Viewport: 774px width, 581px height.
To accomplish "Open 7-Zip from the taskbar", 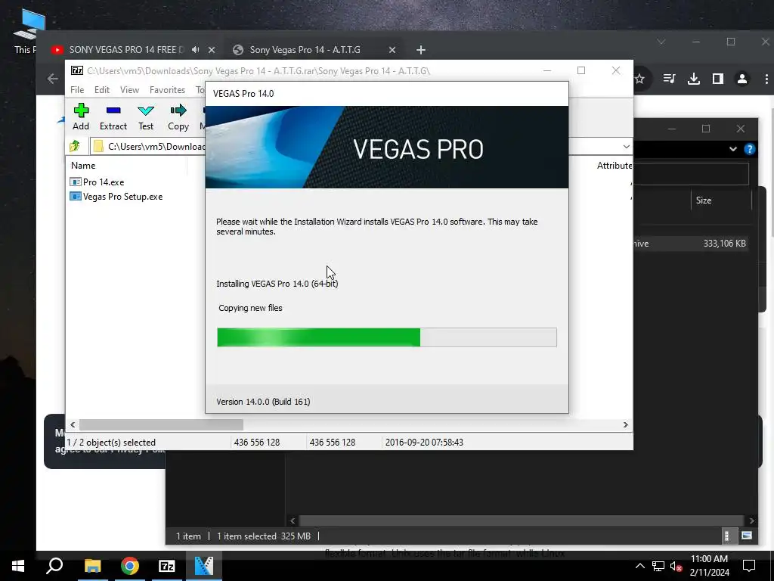I will pos(167,566).
